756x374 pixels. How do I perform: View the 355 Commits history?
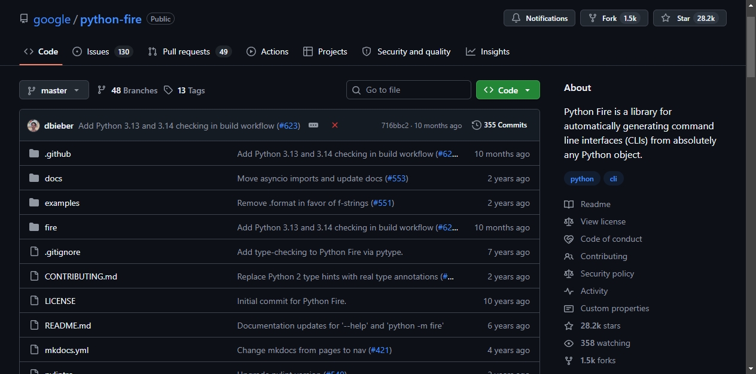point(499,125)
